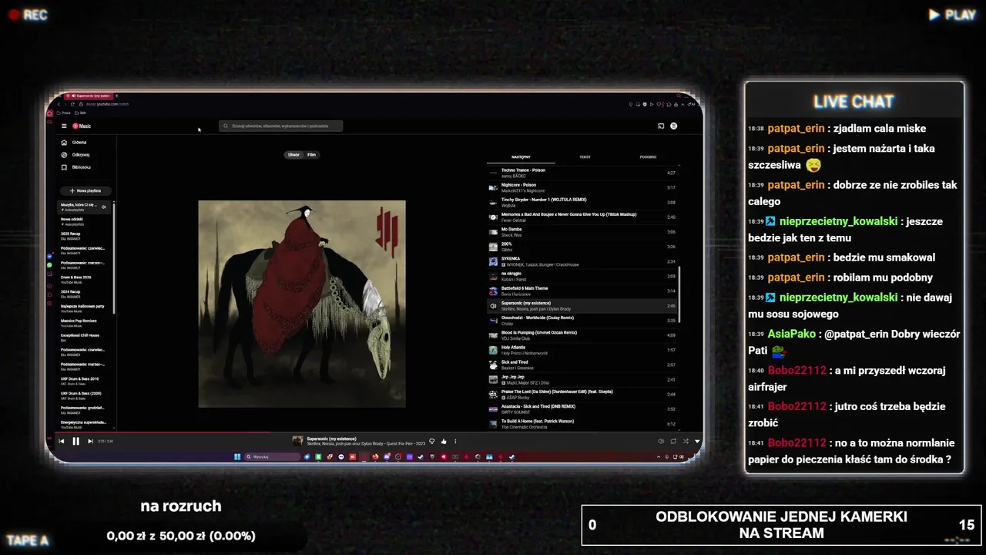986x555 pixels.
Task: Skip to the previous track
Action: 62,441
